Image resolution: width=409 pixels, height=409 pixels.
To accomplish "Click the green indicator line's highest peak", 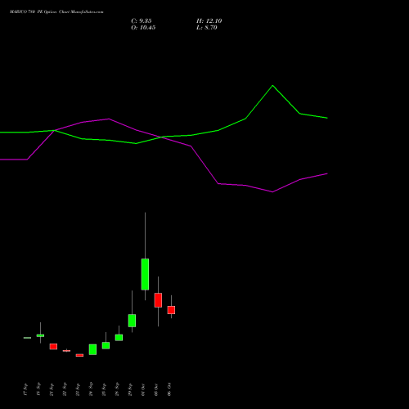I will coord(272,86).
